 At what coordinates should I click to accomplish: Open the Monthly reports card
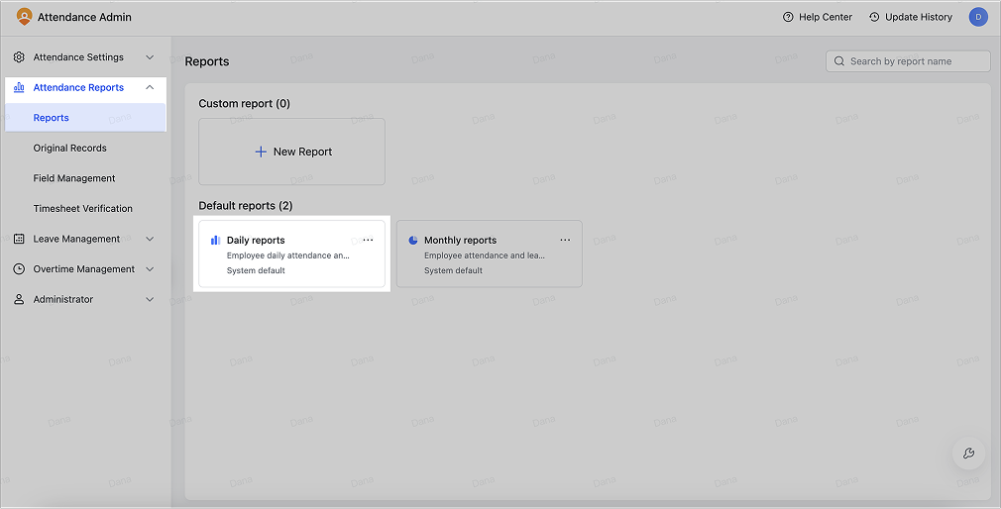coord(476,254)
